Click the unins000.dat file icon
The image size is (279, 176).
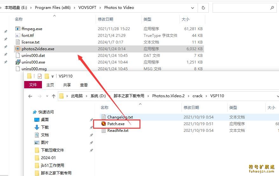(17, 55)
